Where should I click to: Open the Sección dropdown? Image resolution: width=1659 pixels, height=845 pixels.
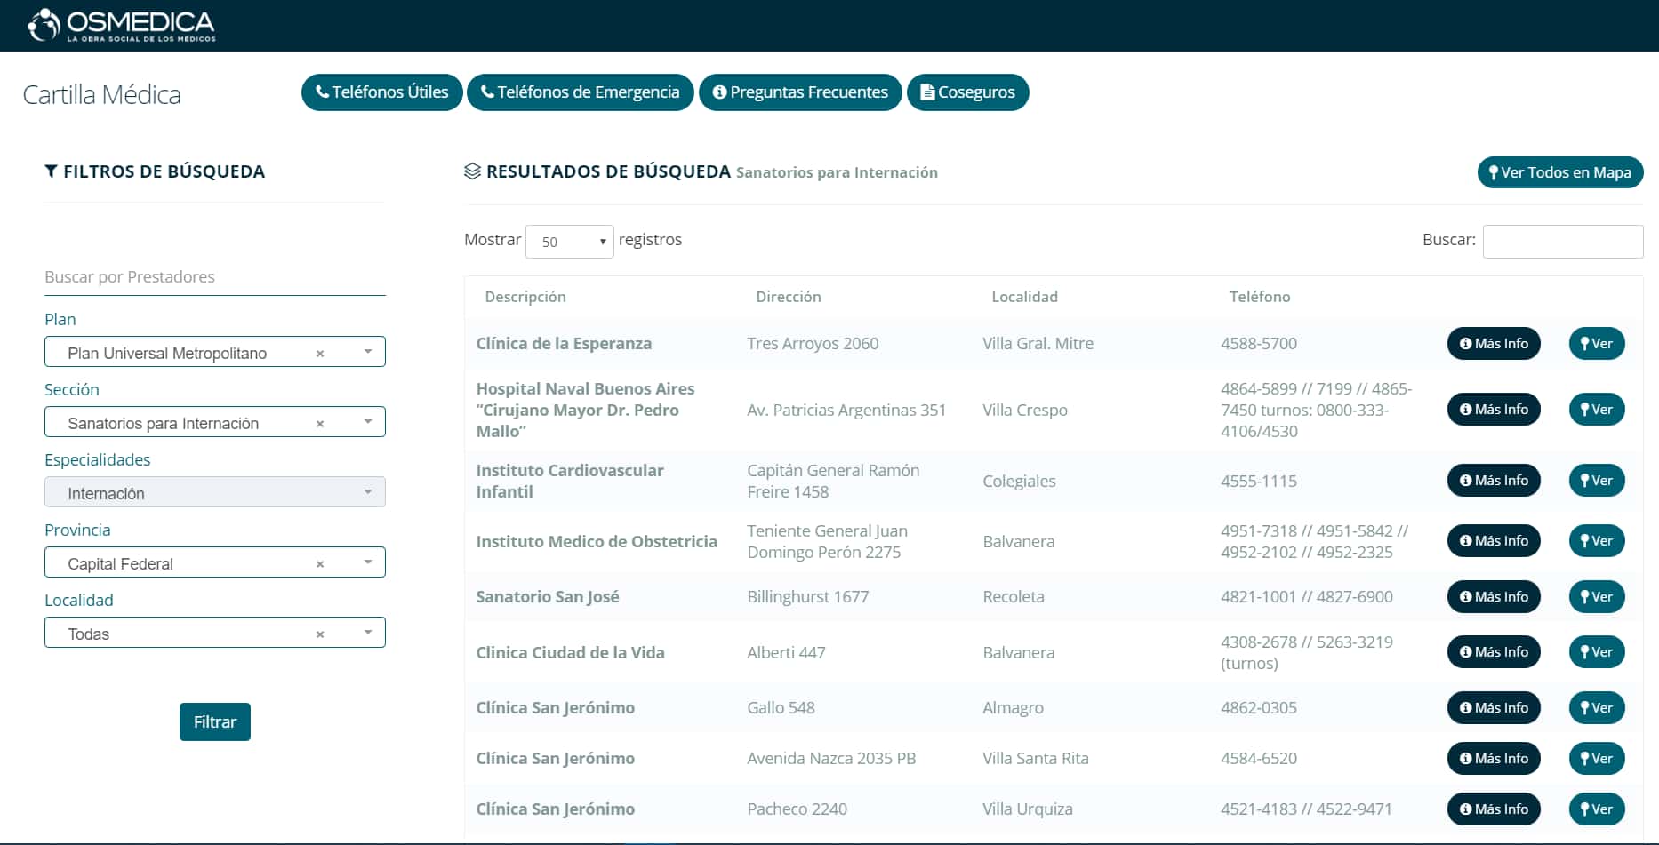coord(367,421)
